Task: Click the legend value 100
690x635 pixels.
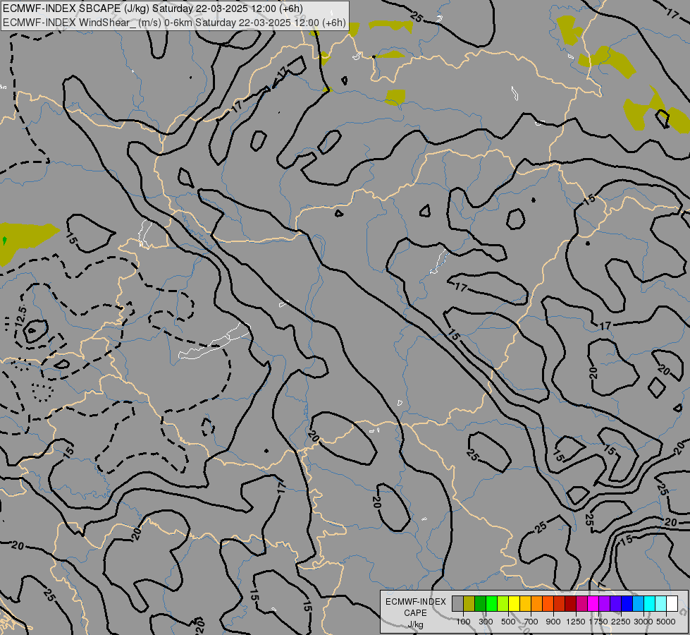Action: pos(463,622)
